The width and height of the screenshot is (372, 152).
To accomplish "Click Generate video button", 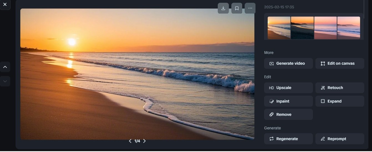I will click(289, 63).
